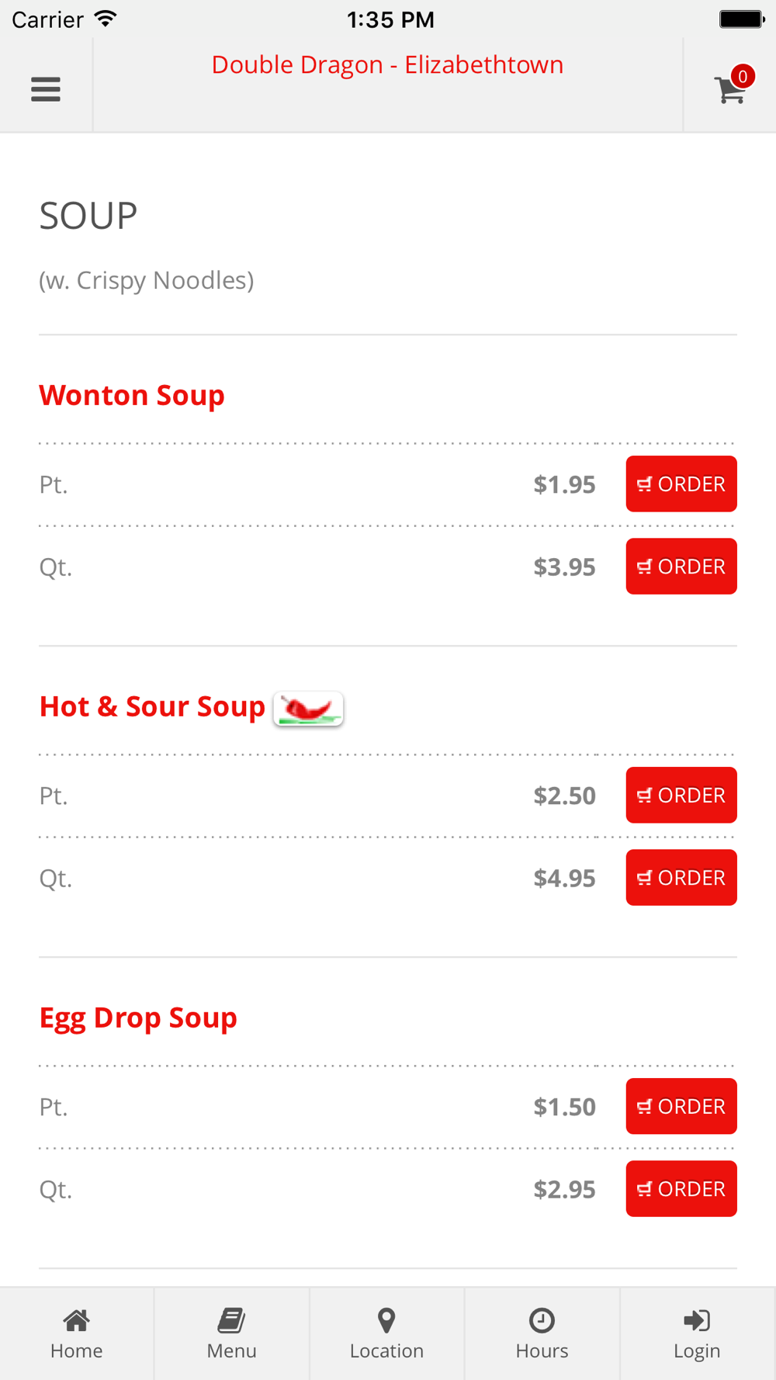Viewport: 776px width, 1380px height.
Task: Open the shopping cart icon
Action: tap(729, 90)
